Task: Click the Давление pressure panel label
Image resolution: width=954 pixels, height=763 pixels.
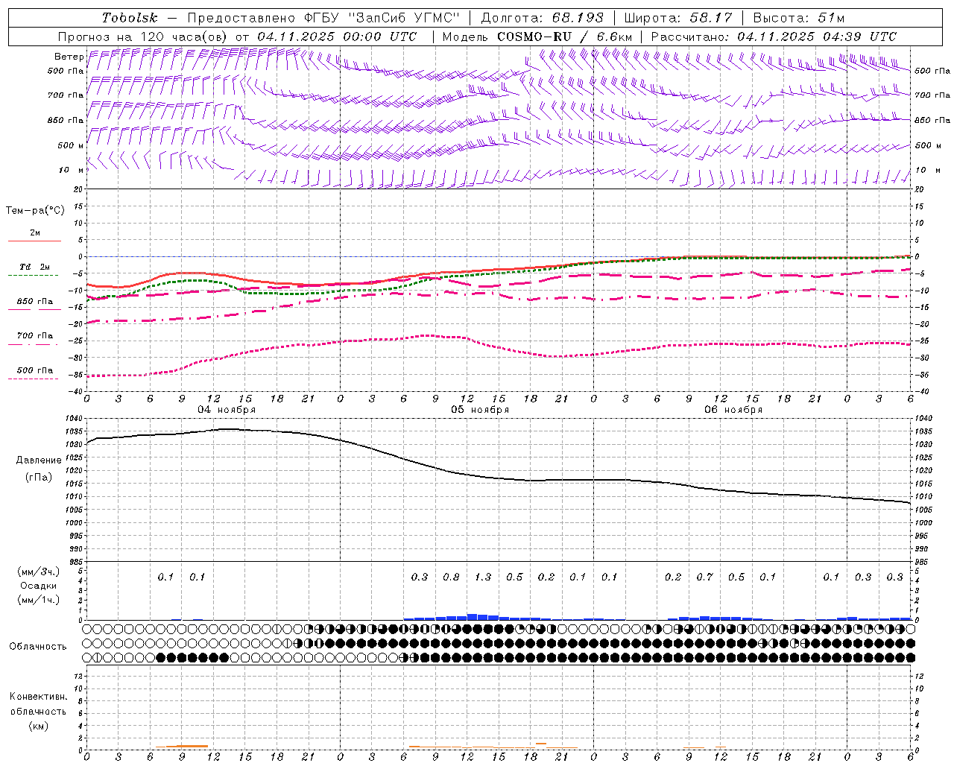Action: click(39, 460)
